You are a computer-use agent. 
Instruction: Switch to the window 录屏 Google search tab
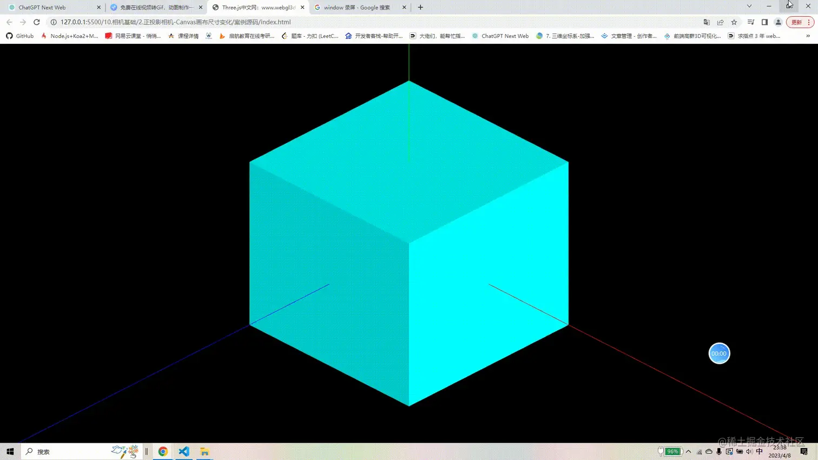tap(357, 7)
